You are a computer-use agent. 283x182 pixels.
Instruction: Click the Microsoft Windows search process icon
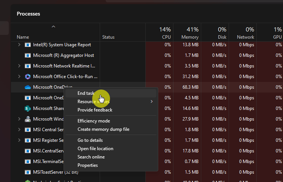[x=28, y=119]
